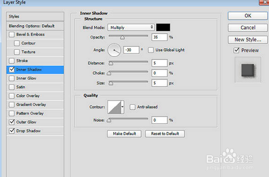Image resolution: width=269 pixels, height=177 pixels.
Task: Tick the Inner Glow checkbox
Action: [12, 78]
